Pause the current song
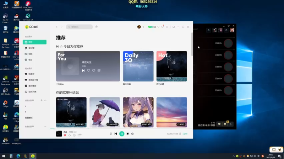Screen dimensions: 284x159 [x=122, y=134]
